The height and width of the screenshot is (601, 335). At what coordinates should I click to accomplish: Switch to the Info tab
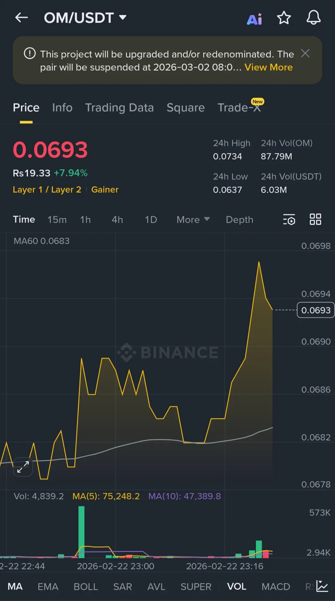tap(62, 107)
